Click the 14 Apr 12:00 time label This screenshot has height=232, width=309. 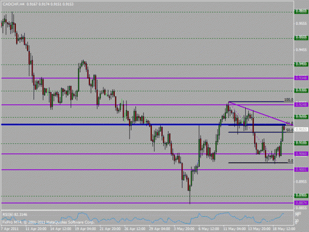[61, 229]
